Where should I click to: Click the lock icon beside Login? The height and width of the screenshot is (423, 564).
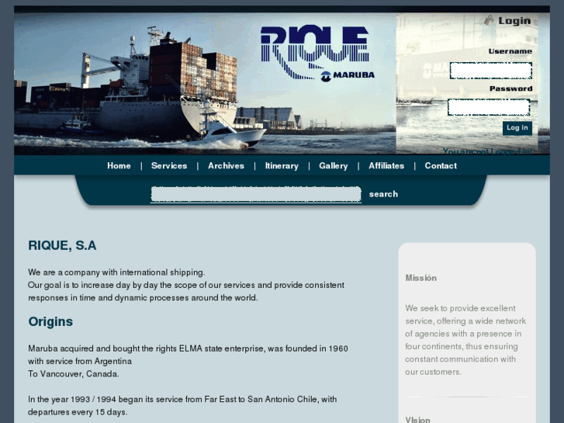point(489,20)
